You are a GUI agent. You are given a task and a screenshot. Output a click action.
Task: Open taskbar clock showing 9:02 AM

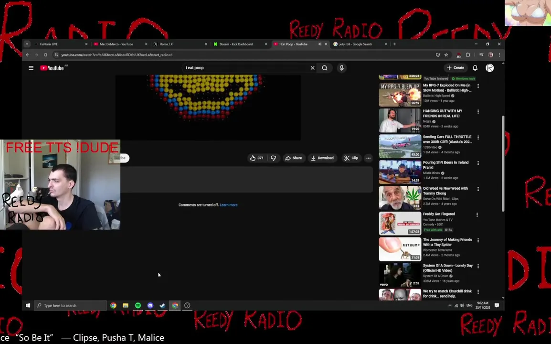coord(482,305)
